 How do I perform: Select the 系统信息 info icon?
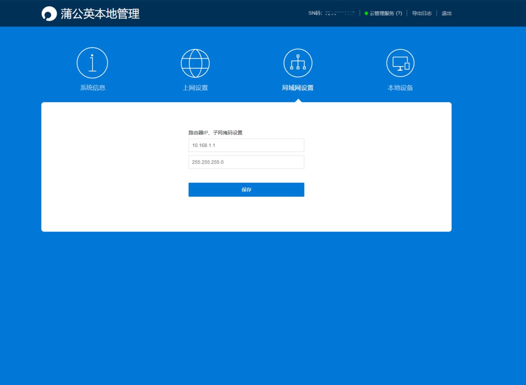92,62
